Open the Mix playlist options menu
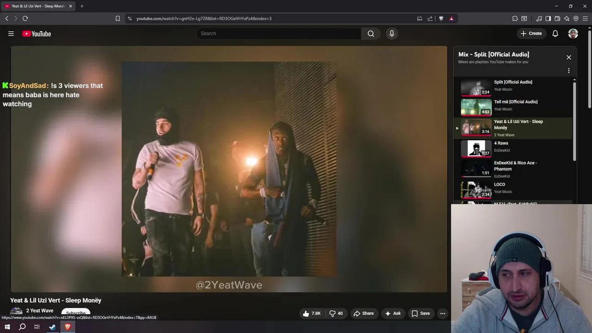592x333 pixels. coord(569,71)
